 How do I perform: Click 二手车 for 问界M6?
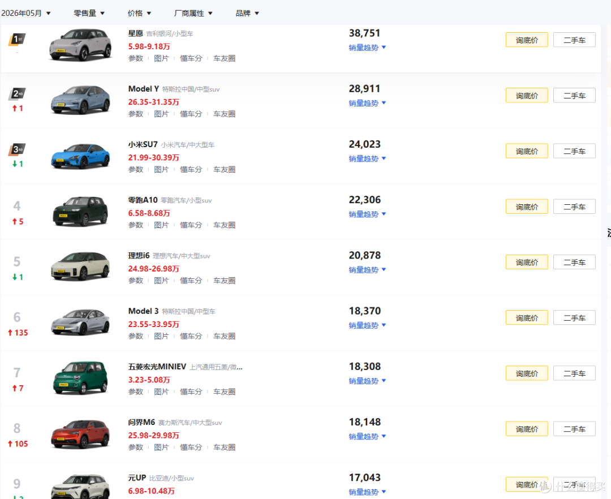click(574, 429)
